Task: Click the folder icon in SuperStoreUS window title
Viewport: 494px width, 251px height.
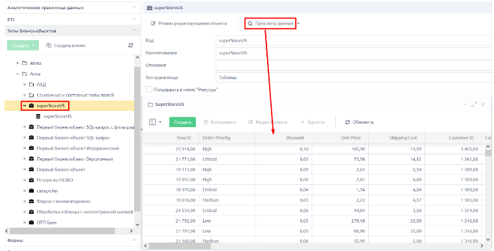Action: pos(150,104)
